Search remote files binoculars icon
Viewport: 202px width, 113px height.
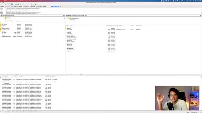pyautogui.click(x=36, y=4)
